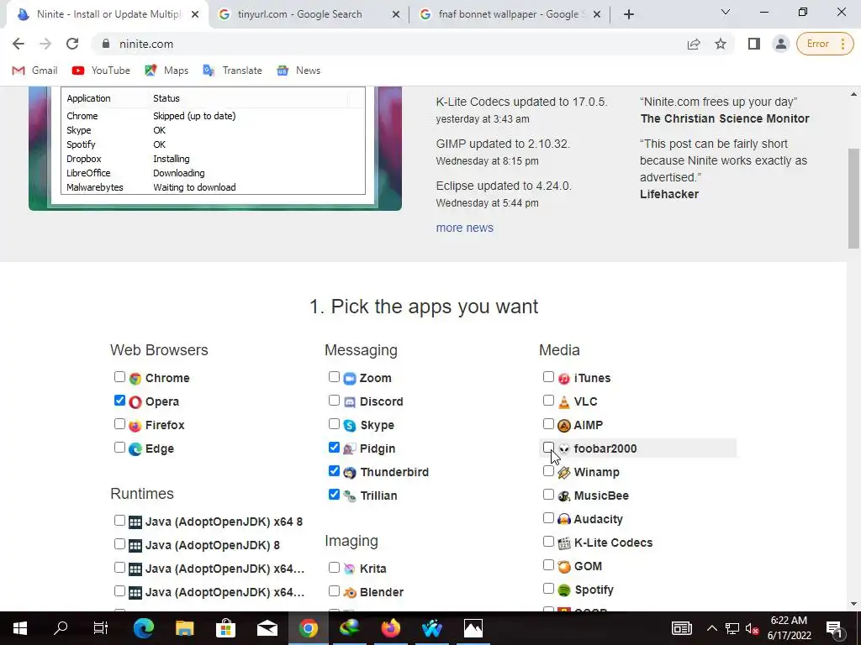
Task: Open the tab search dropdown arrow
Action: 726,12
